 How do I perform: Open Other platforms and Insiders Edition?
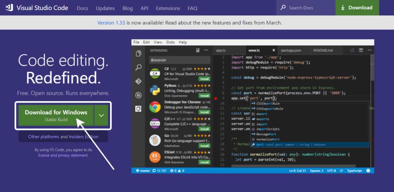[x=63, y=137]
